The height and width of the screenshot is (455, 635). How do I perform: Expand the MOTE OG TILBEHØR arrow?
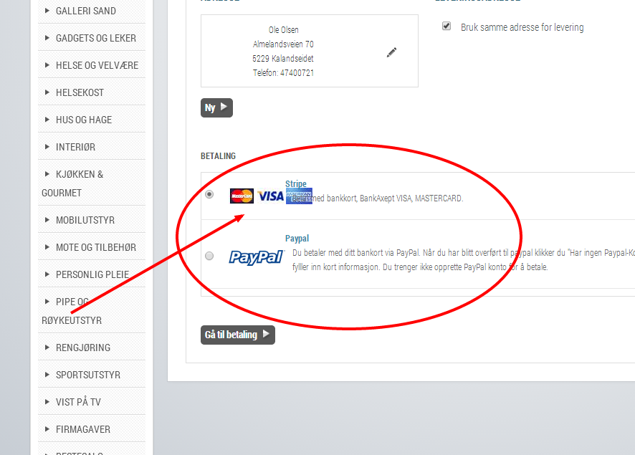coord(47,247)
